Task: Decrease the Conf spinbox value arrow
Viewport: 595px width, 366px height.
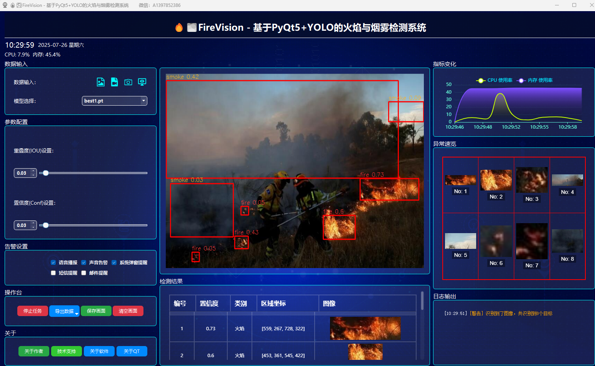Action: pos(33,227)
